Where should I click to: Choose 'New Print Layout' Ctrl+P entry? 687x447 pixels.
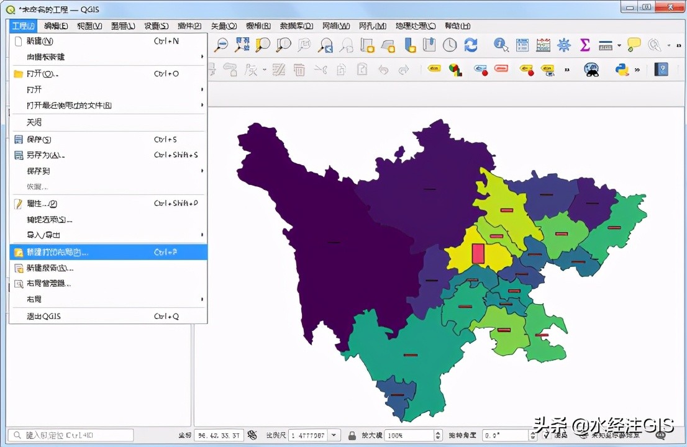pos(108,252)
